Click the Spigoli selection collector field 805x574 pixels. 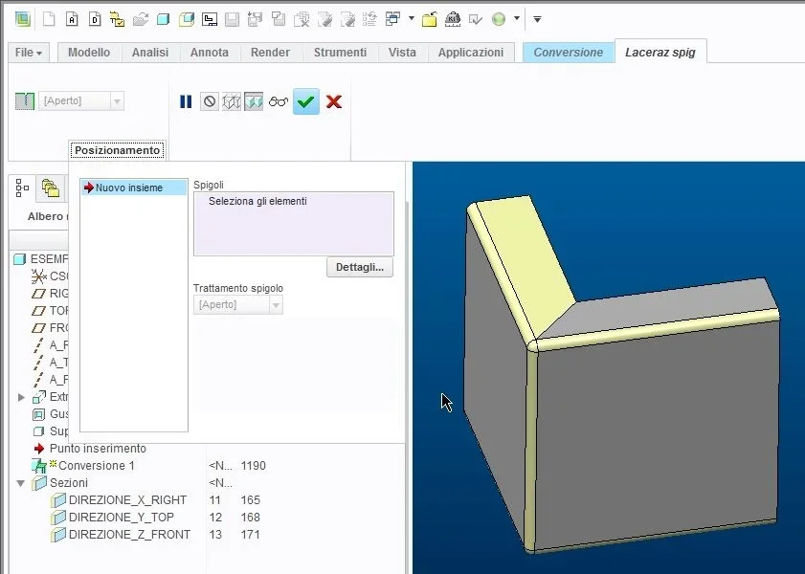click(x=293, y=224)
